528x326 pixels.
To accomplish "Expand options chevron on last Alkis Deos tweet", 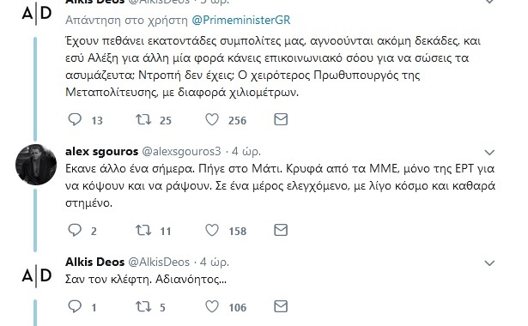I will coord(489,263).
